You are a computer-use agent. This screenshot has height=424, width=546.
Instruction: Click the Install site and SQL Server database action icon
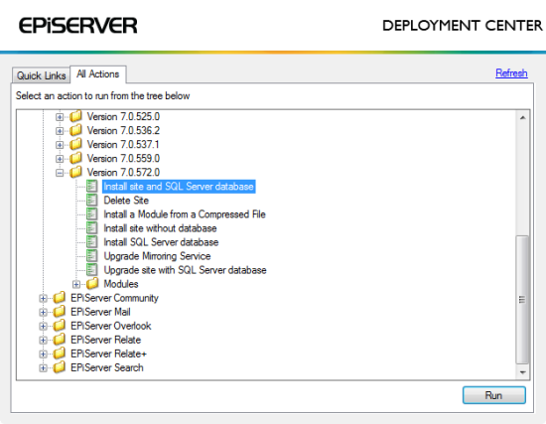tap(92, 187)
